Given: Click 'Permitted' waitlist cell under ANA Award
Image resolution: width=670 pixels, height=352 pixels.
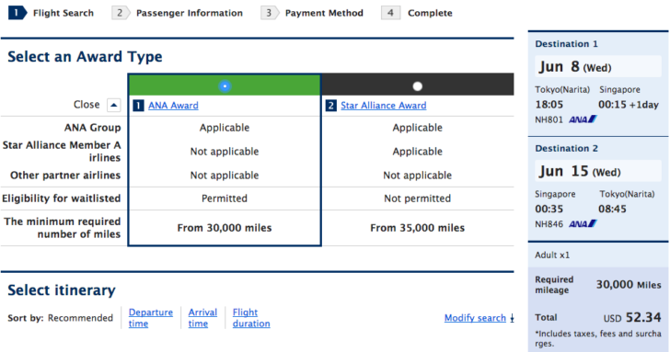Looking at the screenshot, I should [x=225, y=199].
